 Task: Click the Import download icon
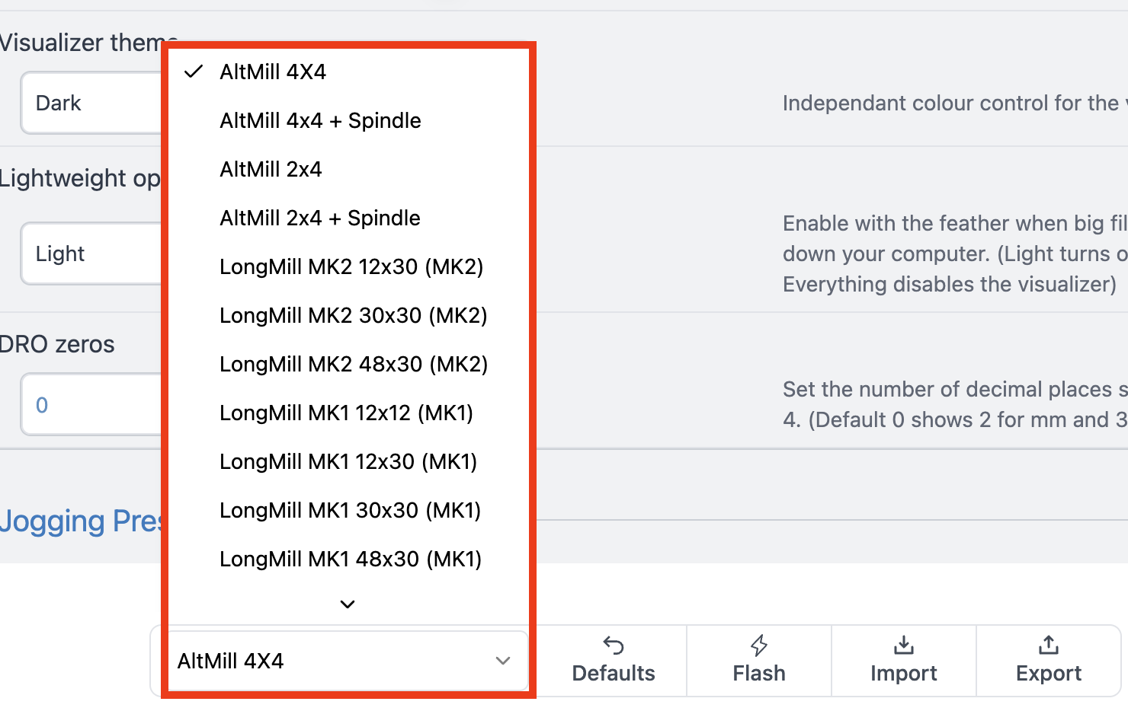[903, 646]
